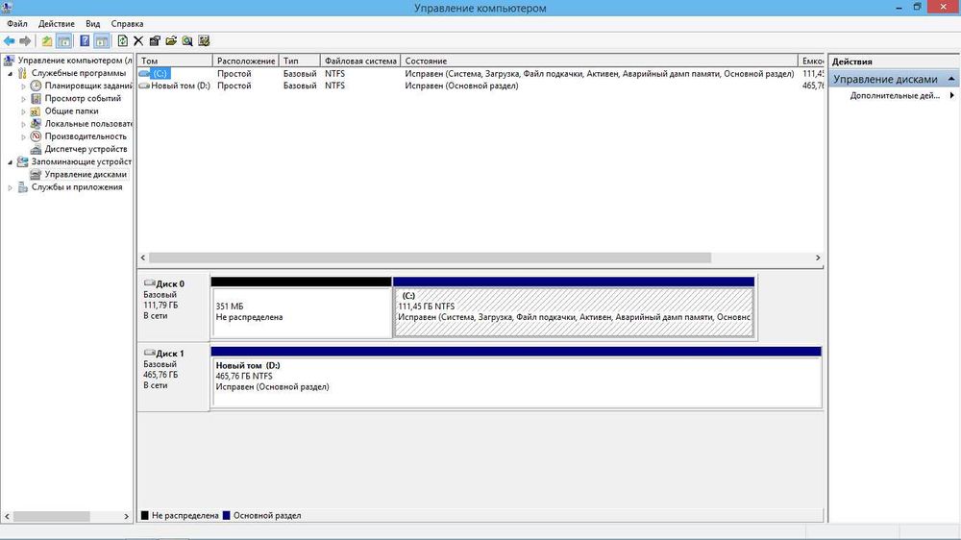Collapse the Управление дисками actions section arrow
The width and height of the screenshot is (961, 540).
pyautogui.click(x=951, y=79)
